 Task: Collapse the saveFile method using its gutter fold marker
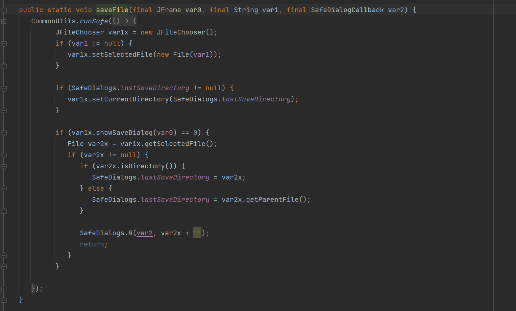4,10
